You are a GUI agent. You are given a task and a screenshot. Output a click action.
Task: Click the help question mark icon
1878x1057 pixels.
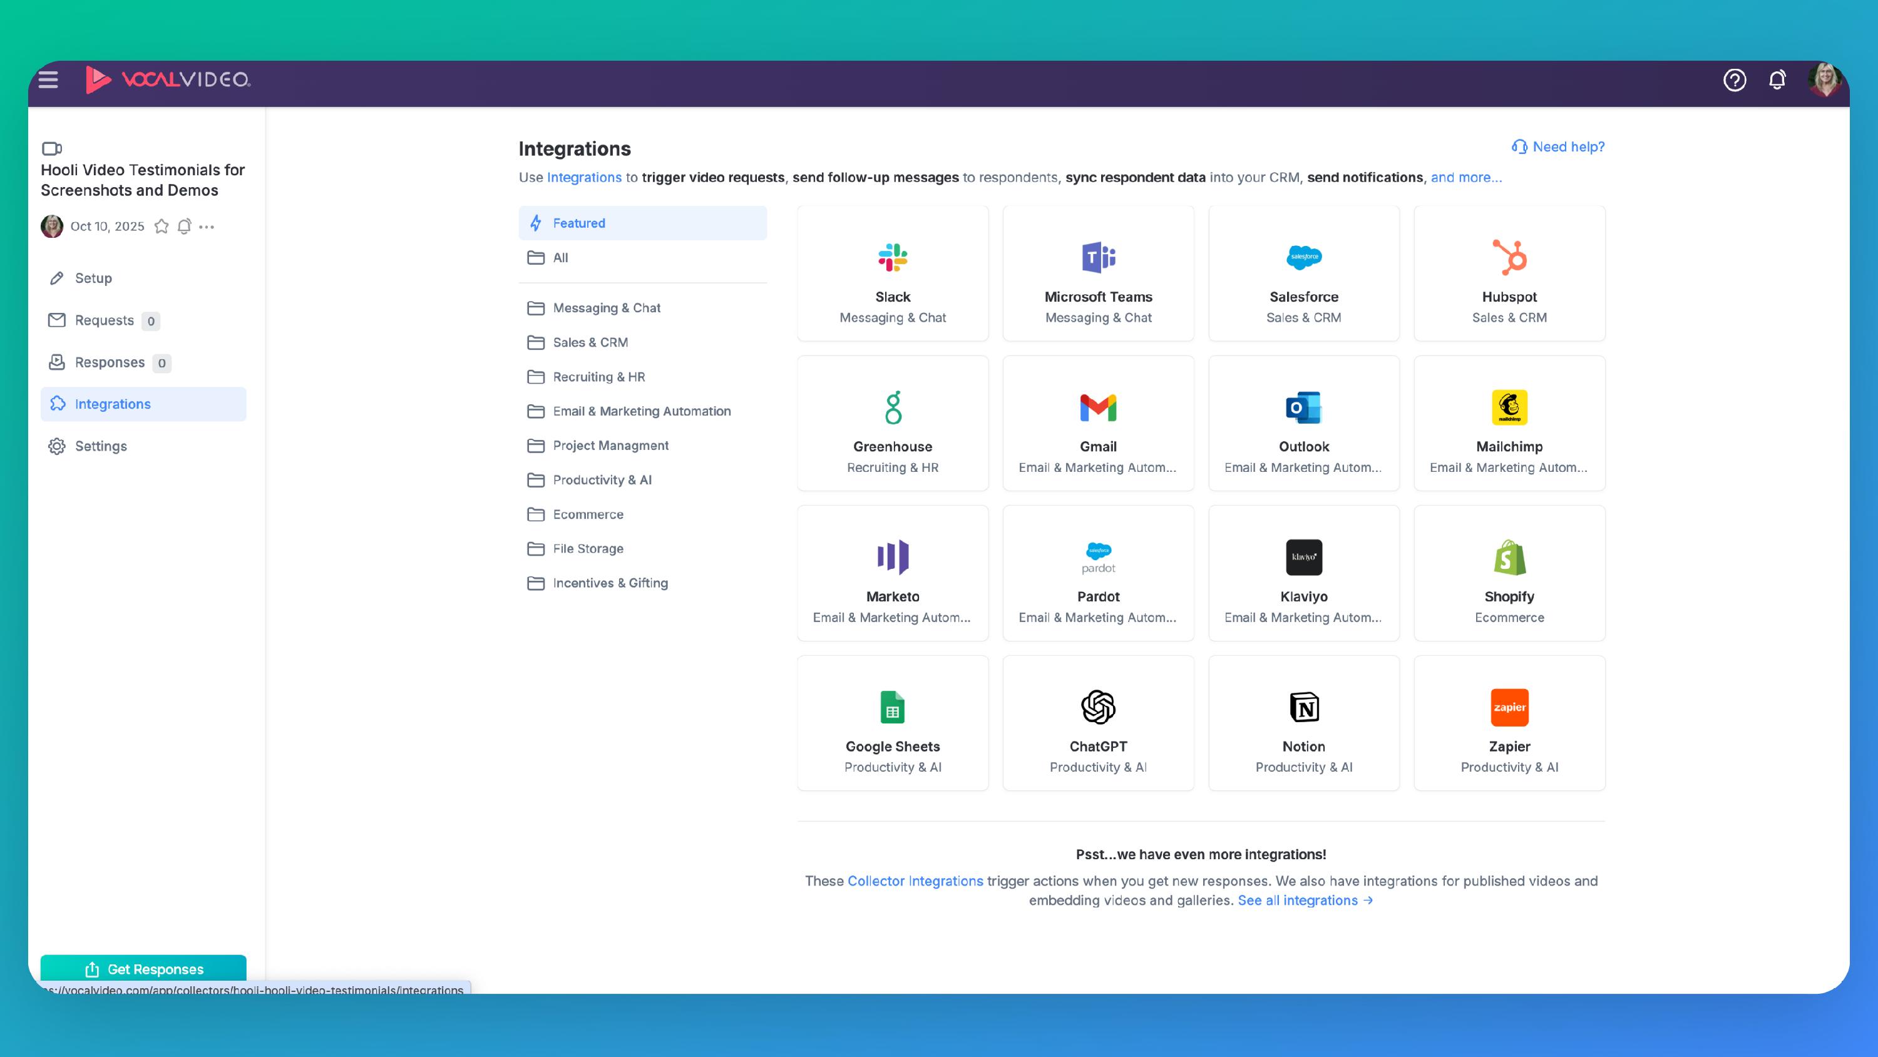(1735, 79)
